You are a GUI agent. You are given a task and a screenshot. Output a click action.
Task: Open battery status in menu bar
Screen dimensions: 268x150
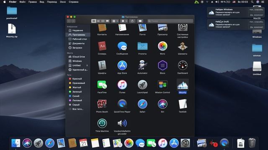coord(225,2)
